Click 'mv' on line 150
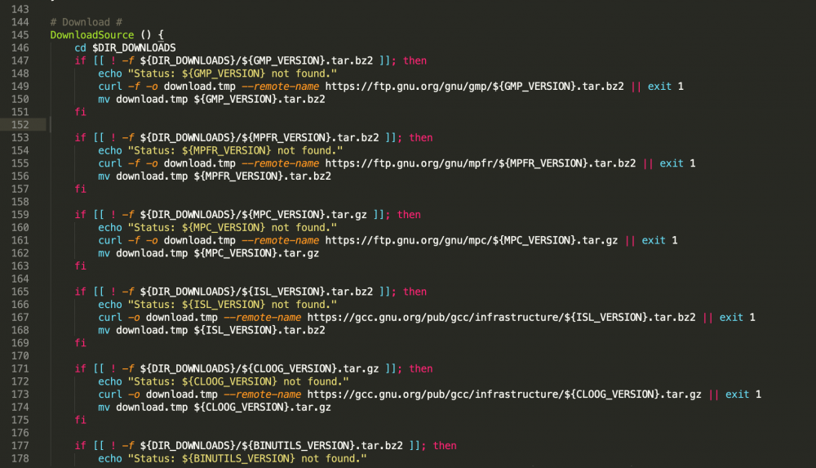 104,99
